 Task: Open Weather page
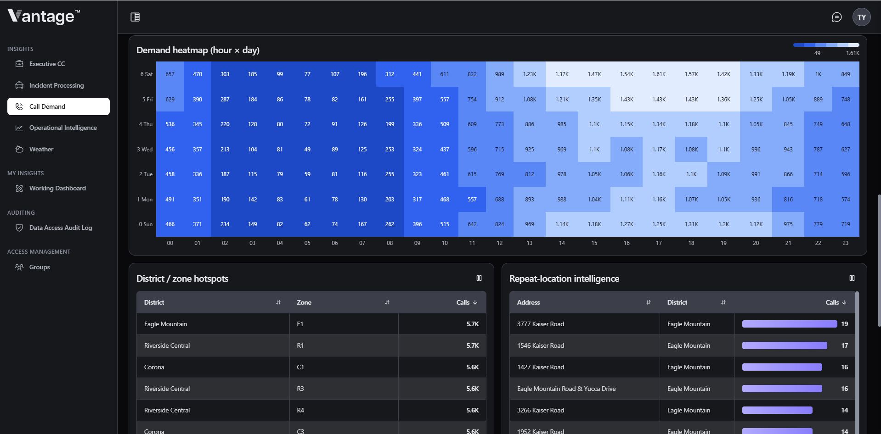pyautogui.click(x=58, y=149)
